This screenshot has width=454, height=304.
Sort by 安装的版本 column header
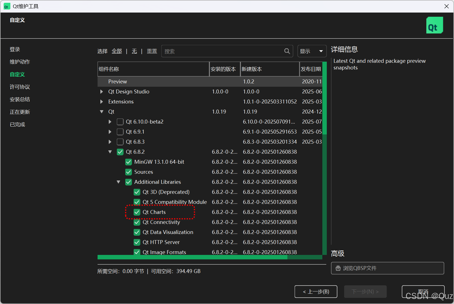pyautogui.click(x=225, y=69)
